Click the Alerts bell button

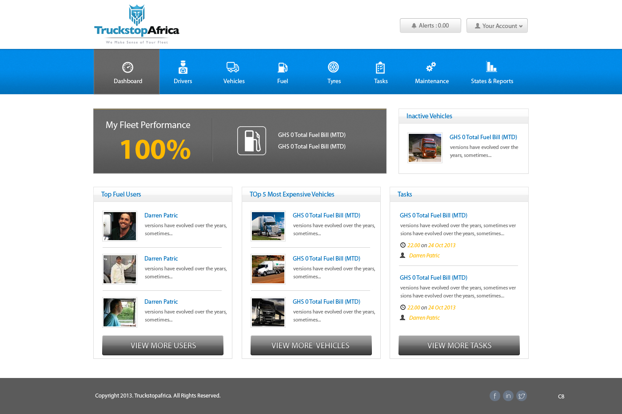430,25
